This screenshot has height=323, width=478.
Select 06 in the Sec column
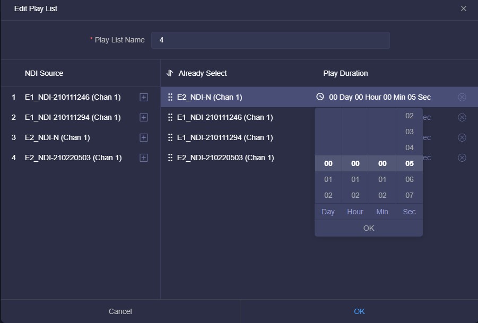tap(410, 179)
